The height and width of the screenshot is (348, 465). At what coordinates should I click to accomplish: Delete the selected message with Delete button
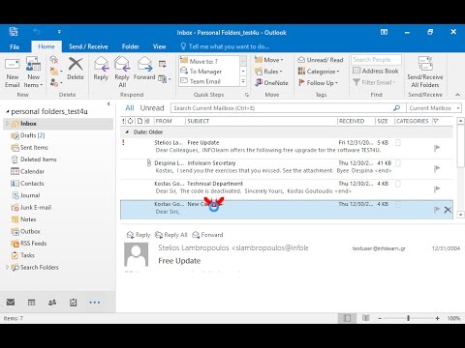(x=76, y=69)
